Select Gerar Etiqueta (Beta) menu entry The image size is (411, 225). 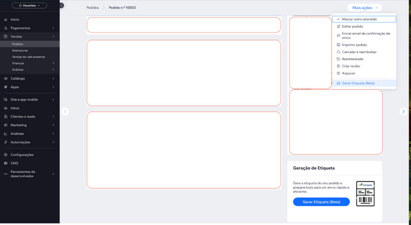364,83
